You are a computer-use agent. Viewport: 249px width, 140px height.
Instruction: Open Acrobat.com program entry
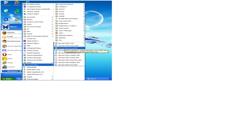pyautogui.click(x=38, y=39)
